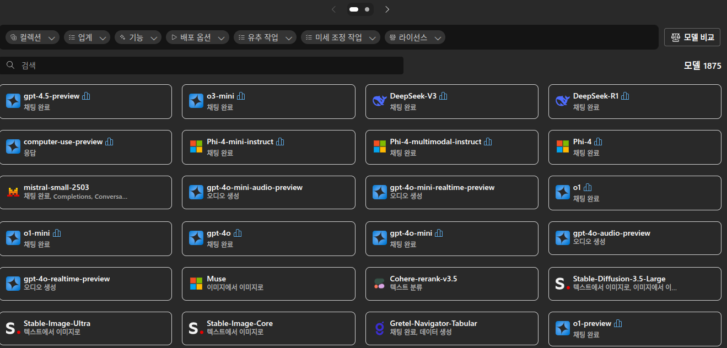Select the second carousel page dot

367,9
